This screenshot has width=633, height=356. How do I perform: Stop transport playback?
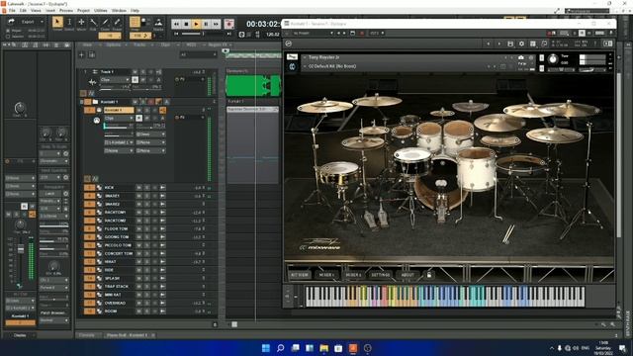(186, 24)
